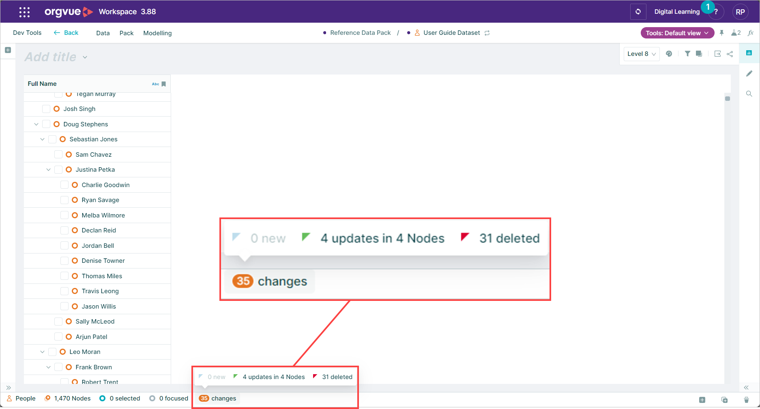Screen dimensions: 760x409
Task: Collapse the Frank Brown branch
Action: [x=48, y=367]
